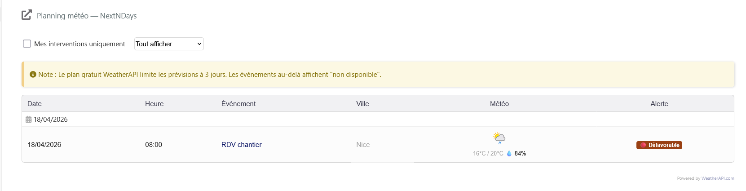The height and width of the screenshot is (191, 746).
Task: Enable the Mes interventions uniquement checkbox
Action: pyautogui.click(x=27, y=44)
